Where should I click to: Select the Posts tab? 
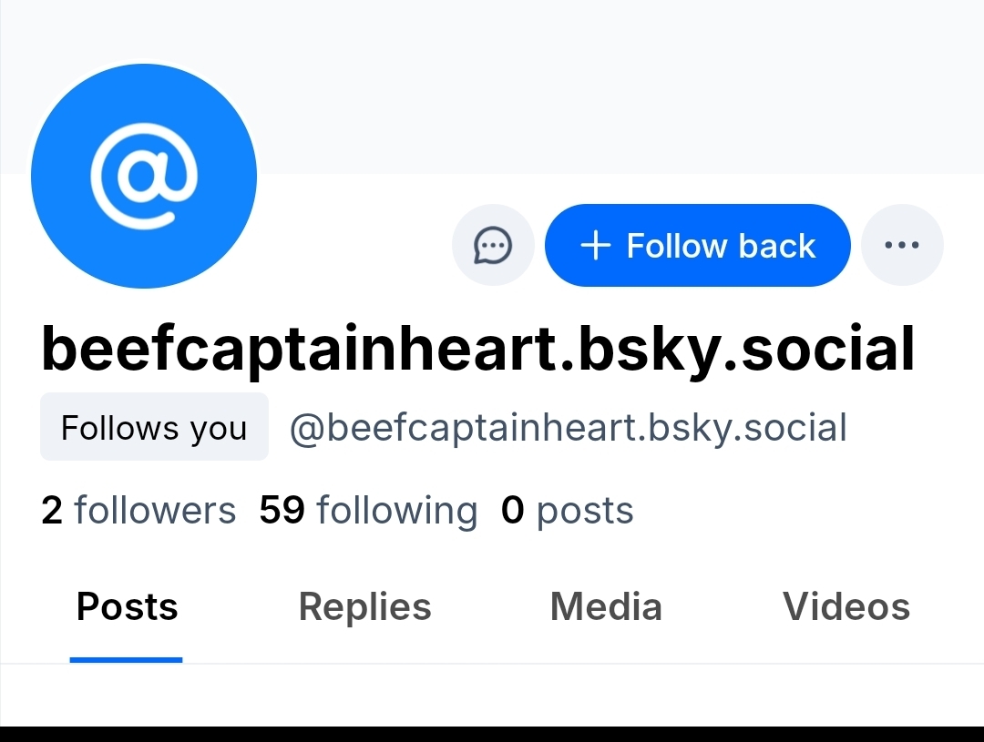click(127, 607)
